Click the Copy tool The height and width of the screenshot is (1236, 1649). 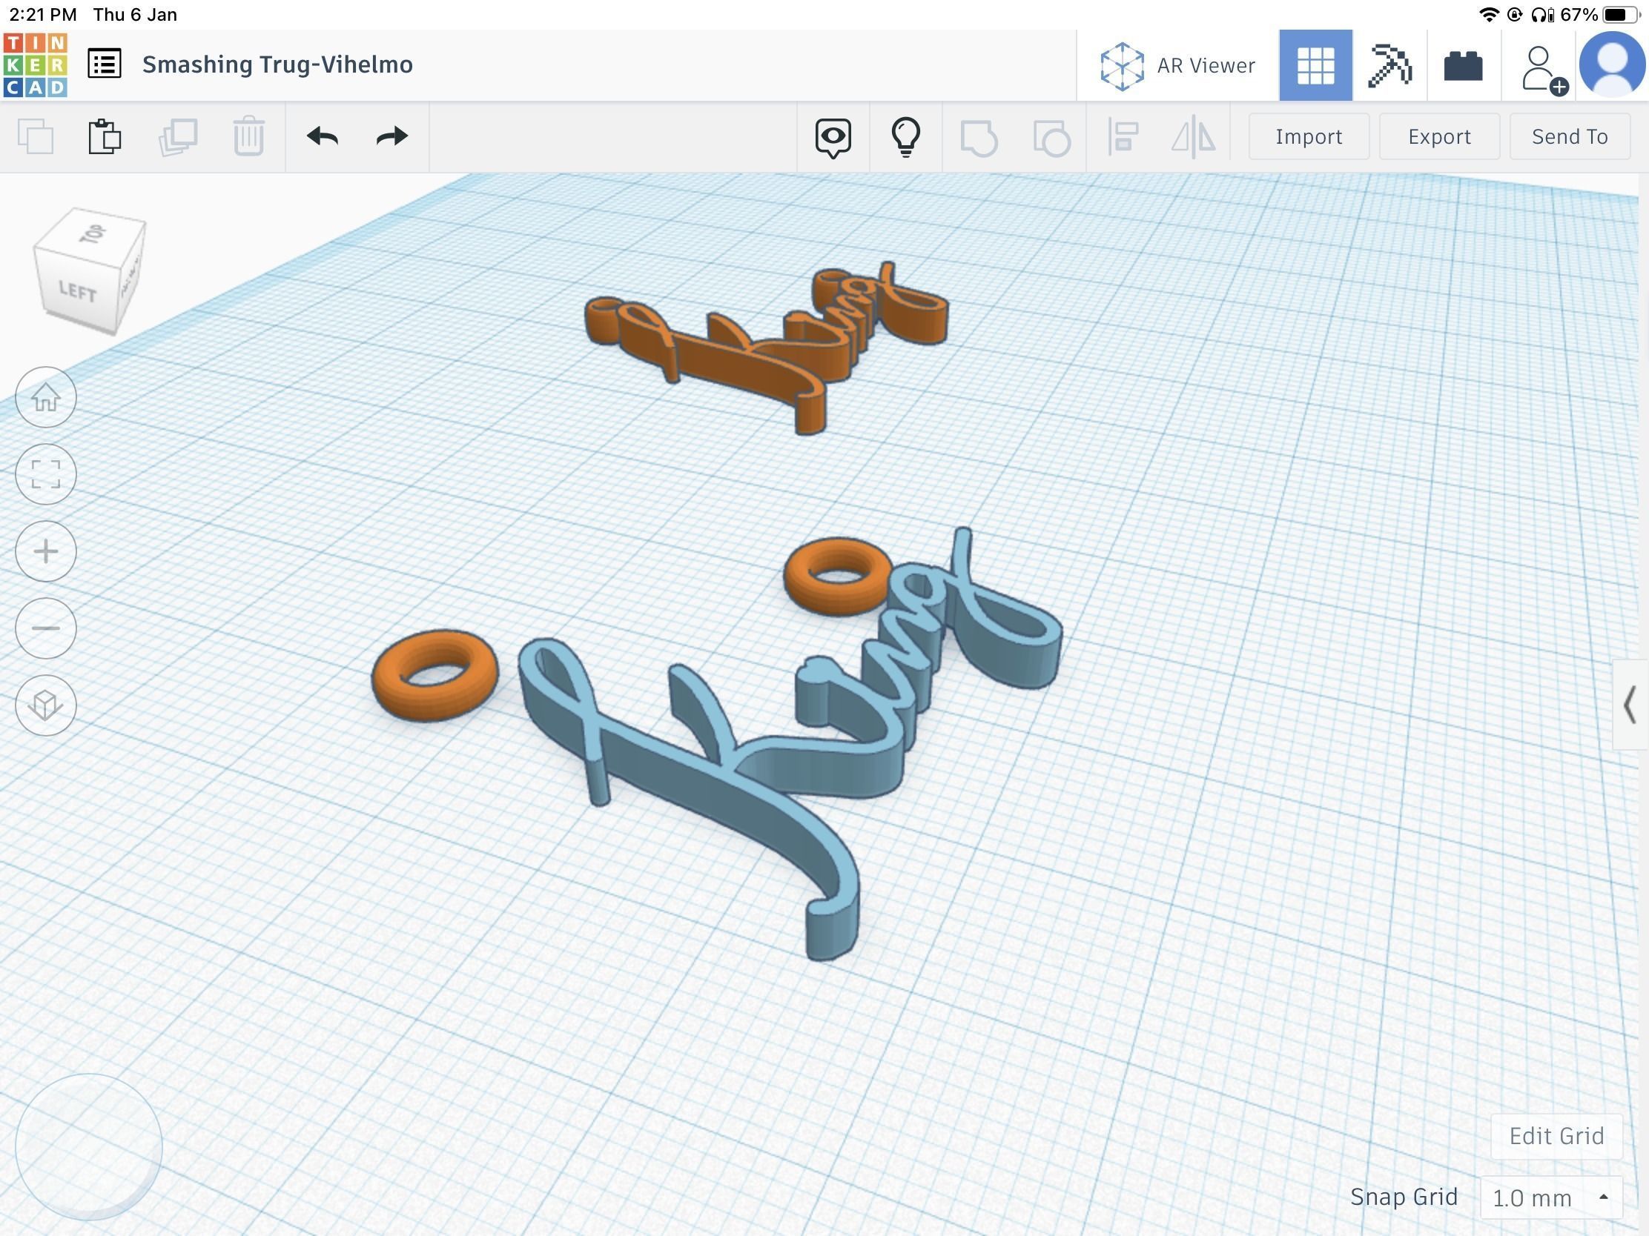coord(36,137)
